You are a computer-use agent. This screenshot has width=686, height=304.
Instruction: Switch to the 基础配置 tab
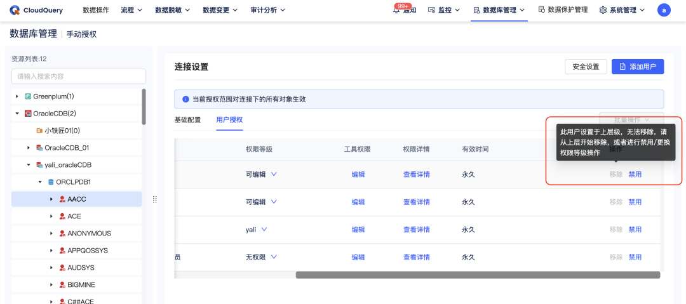pyautogui.click(x=187, y=120)
